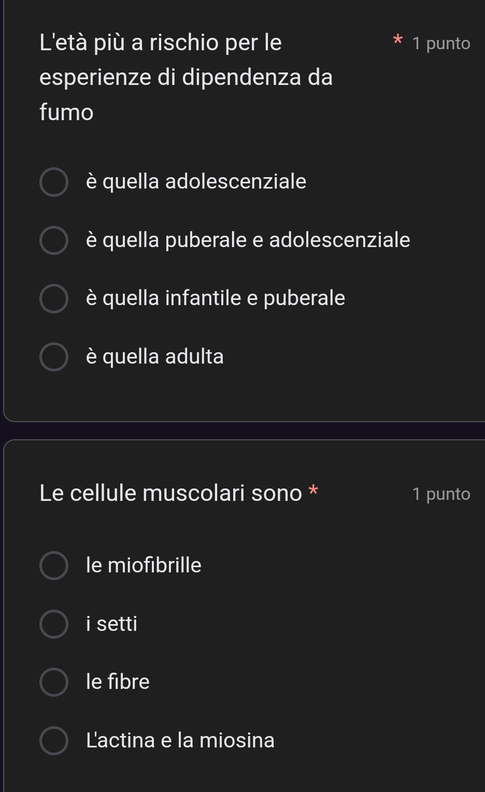Click the 'è quella puberale e adolescenziale' label text
The image size is (485, 792).
coord(248,240)
